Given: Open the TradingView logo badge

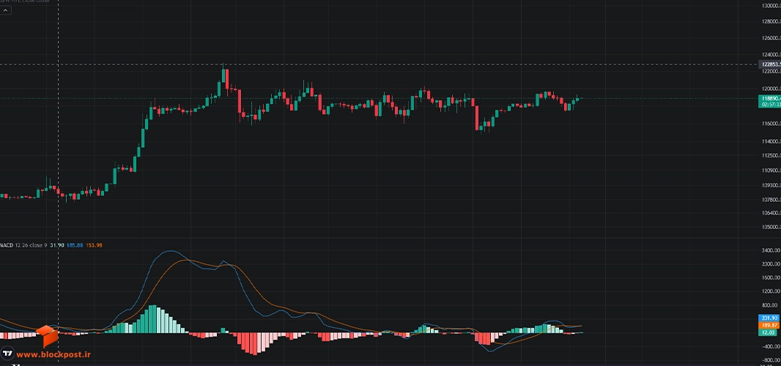Looking at the screenshot, I should [7, 354].
